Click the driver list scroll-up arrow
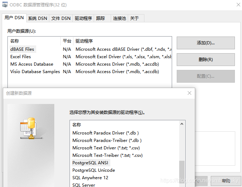This screenshot has height=187, width=242. [182, 124]
